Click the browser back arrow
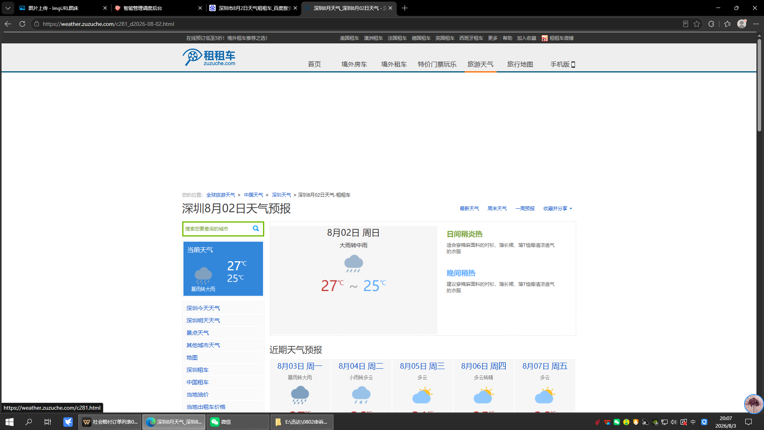764x430 pixels. tap(8, 24)
